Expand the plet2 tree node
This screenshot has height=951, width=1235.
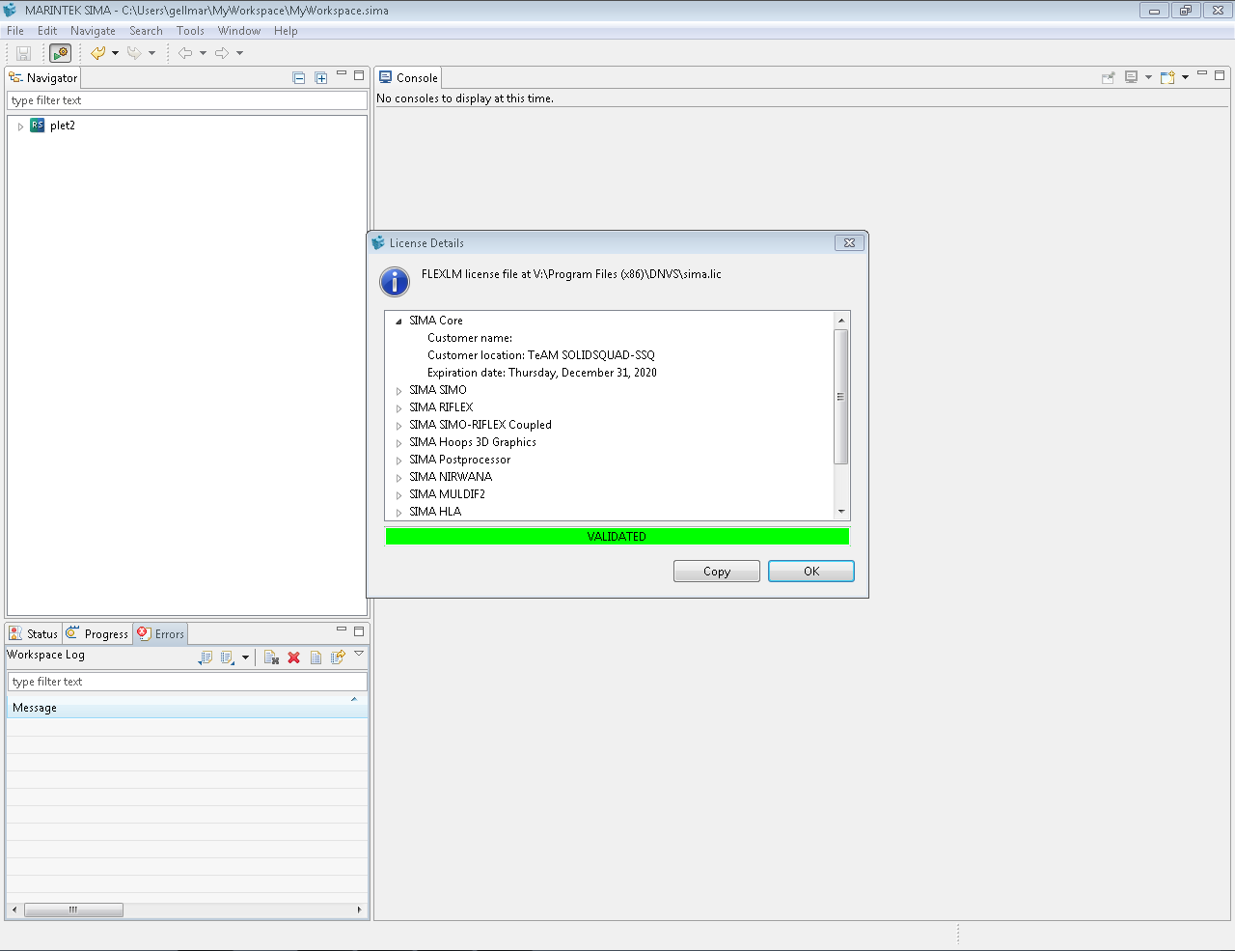click(x=20, y=126)
